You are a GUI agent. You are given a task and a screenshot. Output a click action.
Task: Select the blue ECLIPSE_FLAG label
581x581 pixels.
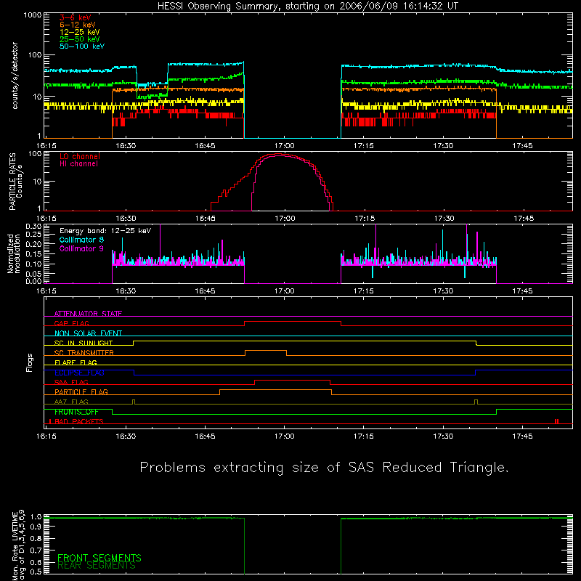(x=79, y=373)
